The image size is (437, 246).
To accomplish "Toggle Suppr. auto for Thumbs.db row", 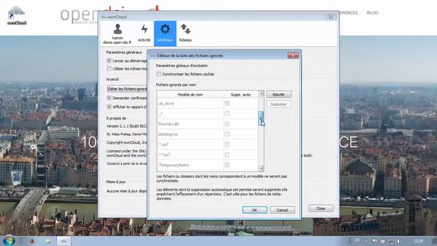I will (x=227, y=124).
